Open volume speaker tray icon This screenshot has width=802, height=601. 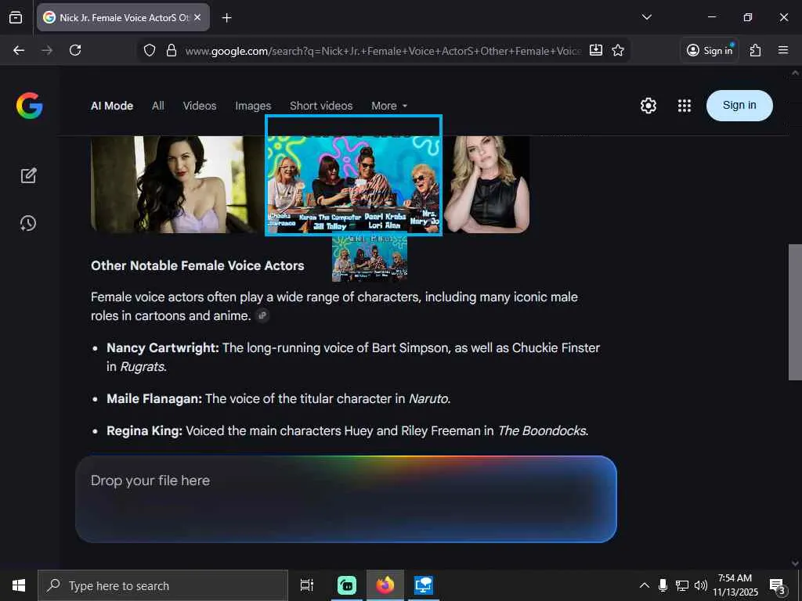[701, 585]
